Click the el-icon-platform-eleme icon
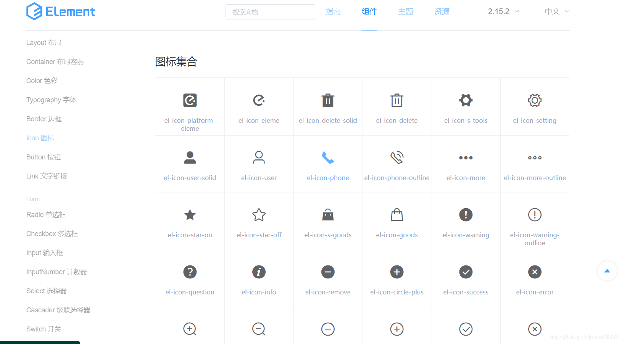Image resolution: width=627 pixels, height=344 pixels. [x=190, y=100]
